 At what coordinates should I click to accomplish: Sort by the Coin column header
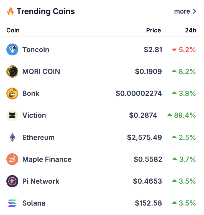point(13,30)
